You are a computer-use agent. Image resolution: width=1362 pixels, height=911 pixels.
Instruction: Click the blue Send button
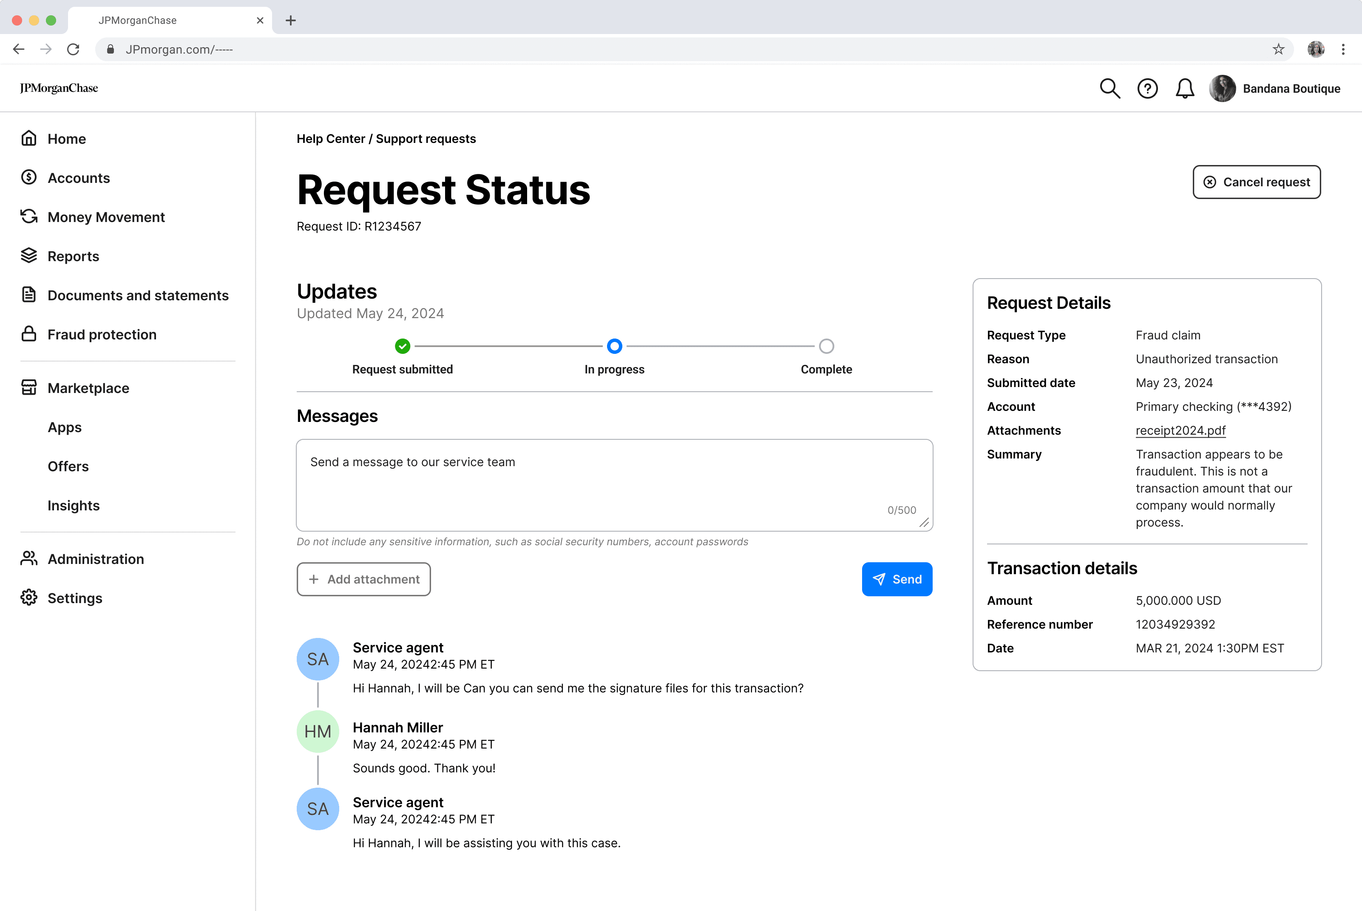point(897,579)
